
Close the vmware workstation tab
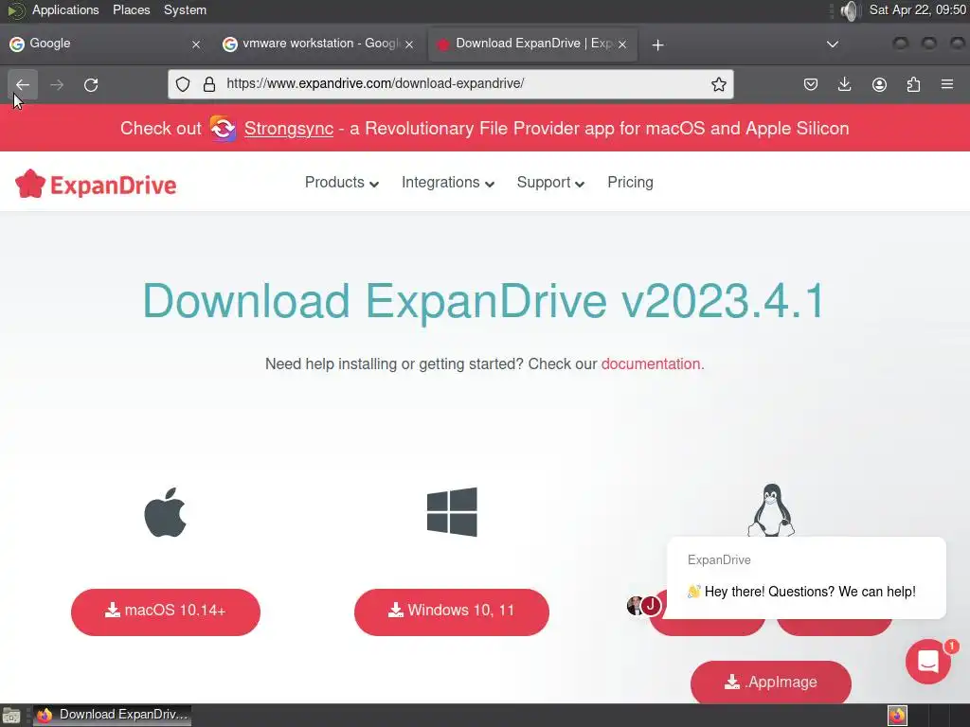(409, 44)
